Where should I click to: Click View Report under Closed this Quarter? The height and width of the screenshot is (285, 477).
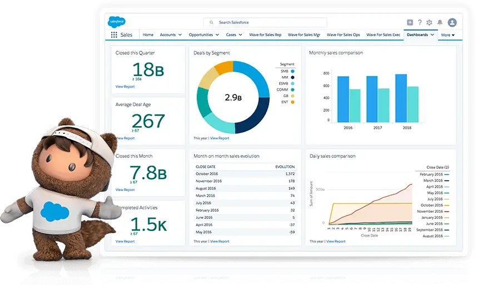[x=125, y=87]
